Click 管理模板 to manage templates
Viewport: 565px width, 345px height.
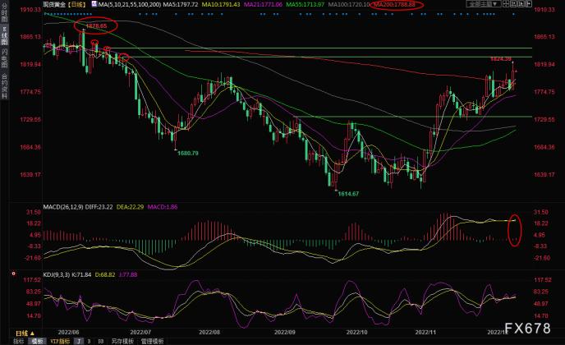(x=152, y=341)
